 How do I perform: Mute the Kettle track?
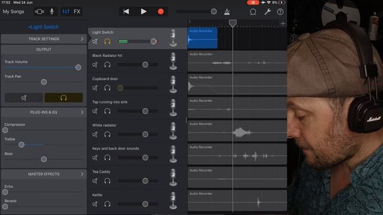(x=95, y=204)
